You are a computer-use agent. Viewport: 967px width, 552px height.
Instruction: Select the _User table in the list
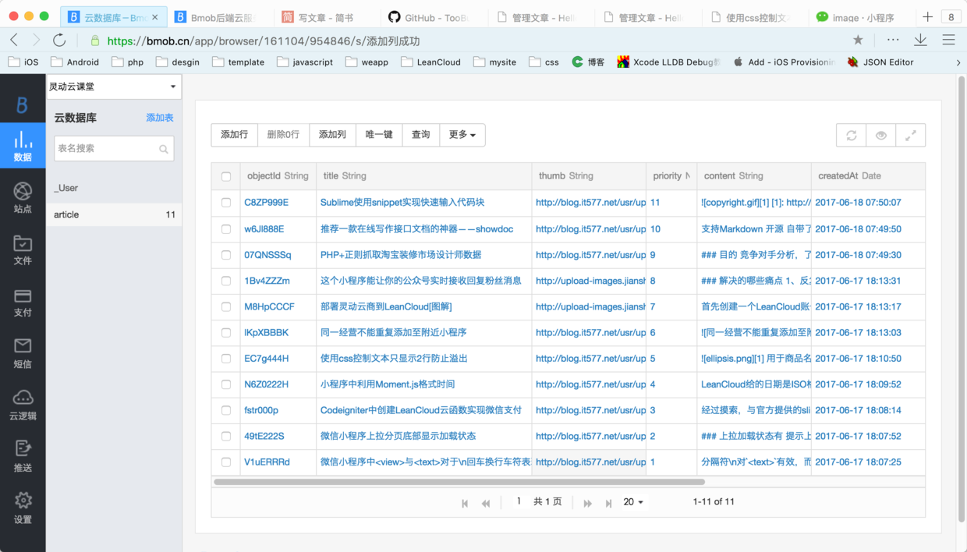tap(114, 188)
